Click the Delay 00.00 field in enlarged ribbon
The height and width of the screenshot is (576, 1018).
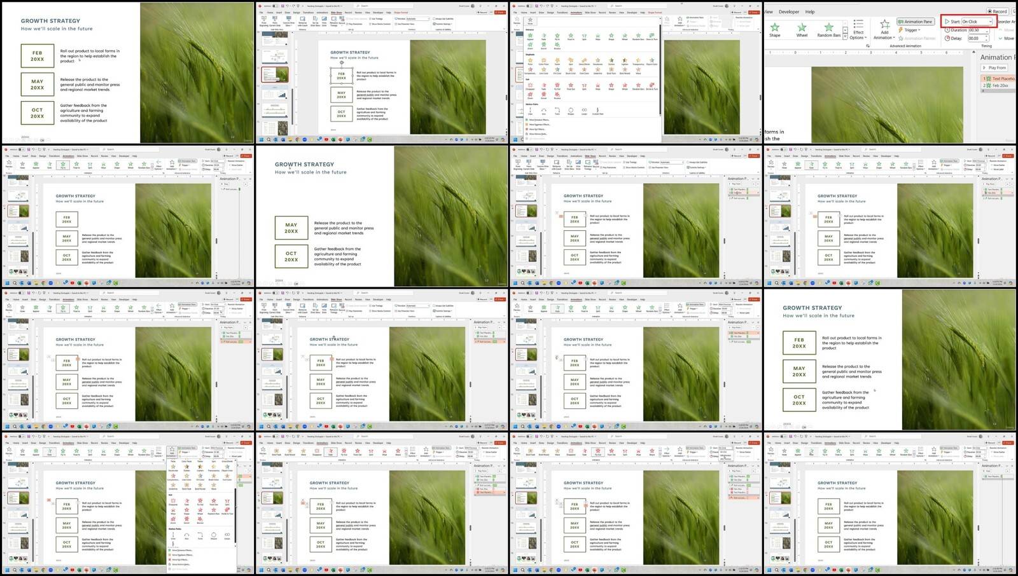[979, 38]
